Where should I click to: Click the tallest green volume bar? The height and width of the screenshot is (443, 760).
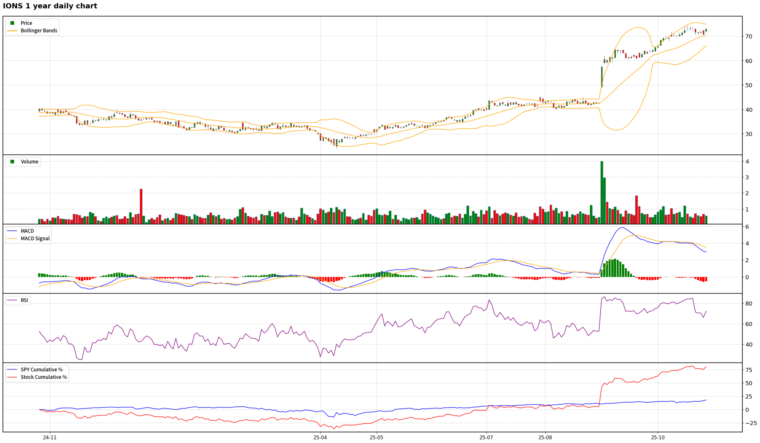(x=602, y=192)
